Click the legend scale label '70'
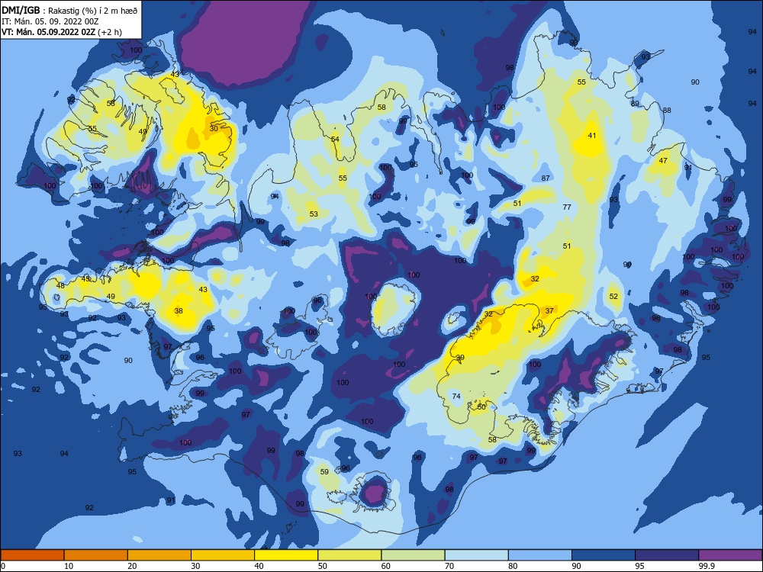The width and height of the screenshot is (763, 572). (x=449, y=566)
